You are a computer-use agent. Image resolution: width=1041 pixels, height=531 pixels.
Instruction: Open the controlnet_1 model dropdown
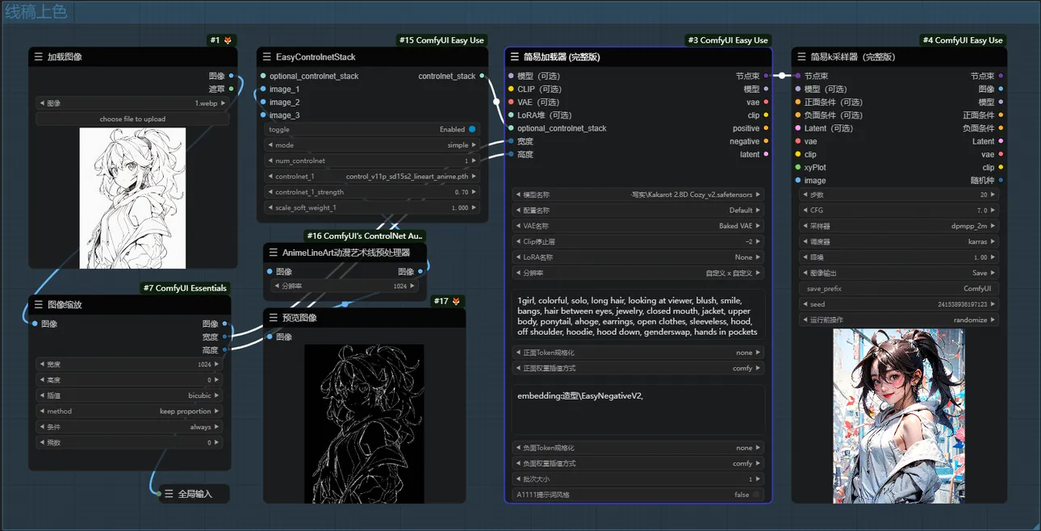[372, 176]
